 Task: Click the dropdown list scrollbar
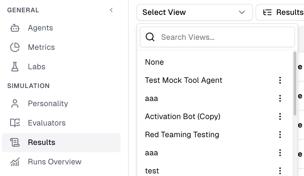295,84
